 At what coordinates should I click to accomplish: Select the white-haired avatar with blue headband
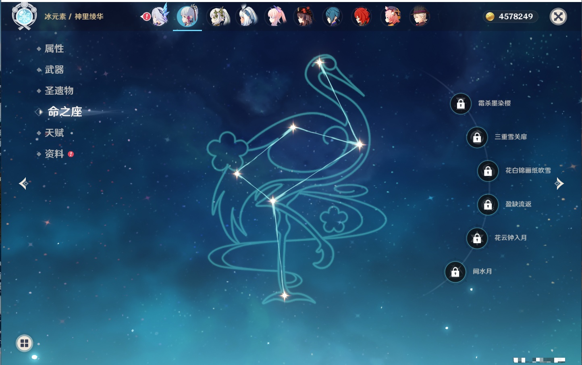coord(247,17)
